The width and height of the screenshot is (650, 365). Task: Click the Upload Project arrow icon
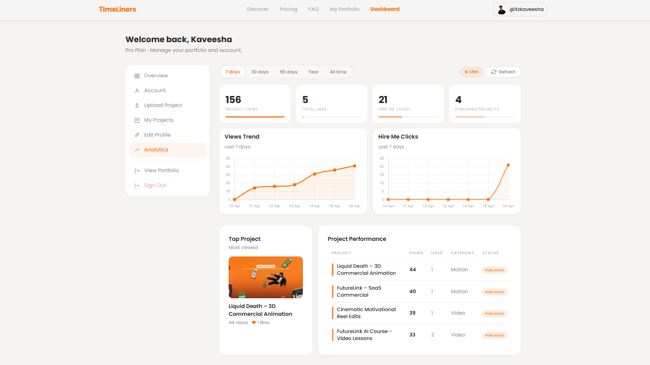pyautogui.click(x=137, y=105)
